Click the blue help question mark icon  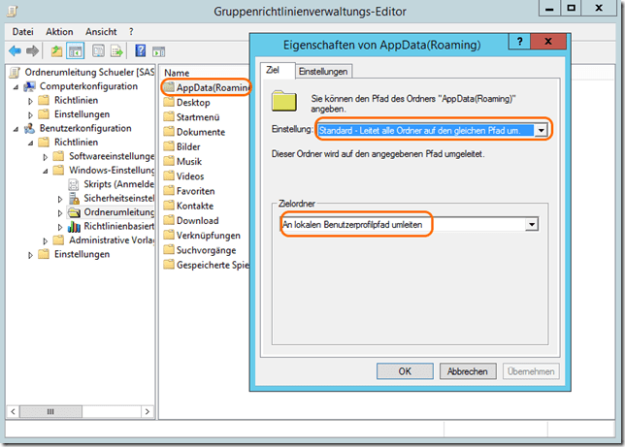[141, 50]
